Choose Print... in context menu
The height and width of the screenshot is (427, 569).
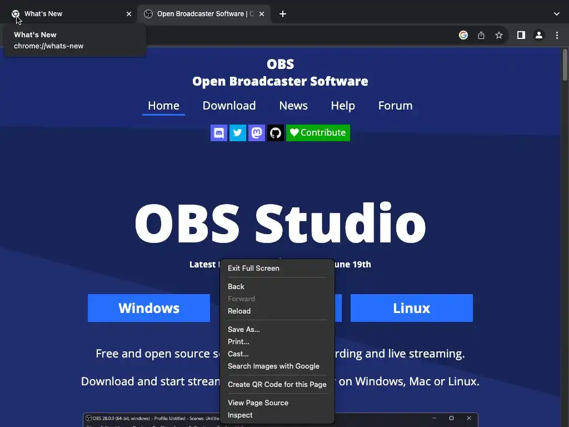[277, 342]
